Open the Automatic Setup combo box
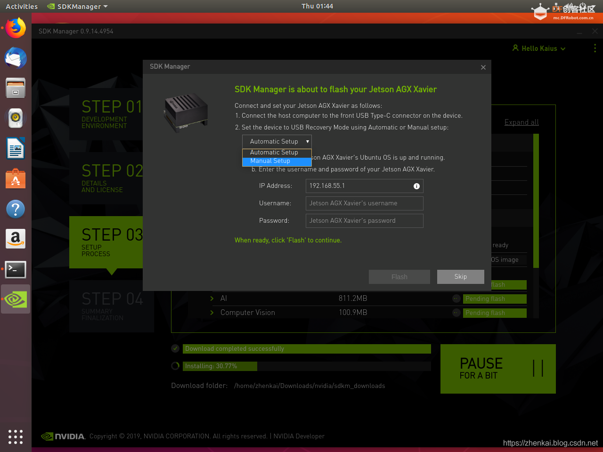Screen dimensions: 603x452 tap(277, 141)
